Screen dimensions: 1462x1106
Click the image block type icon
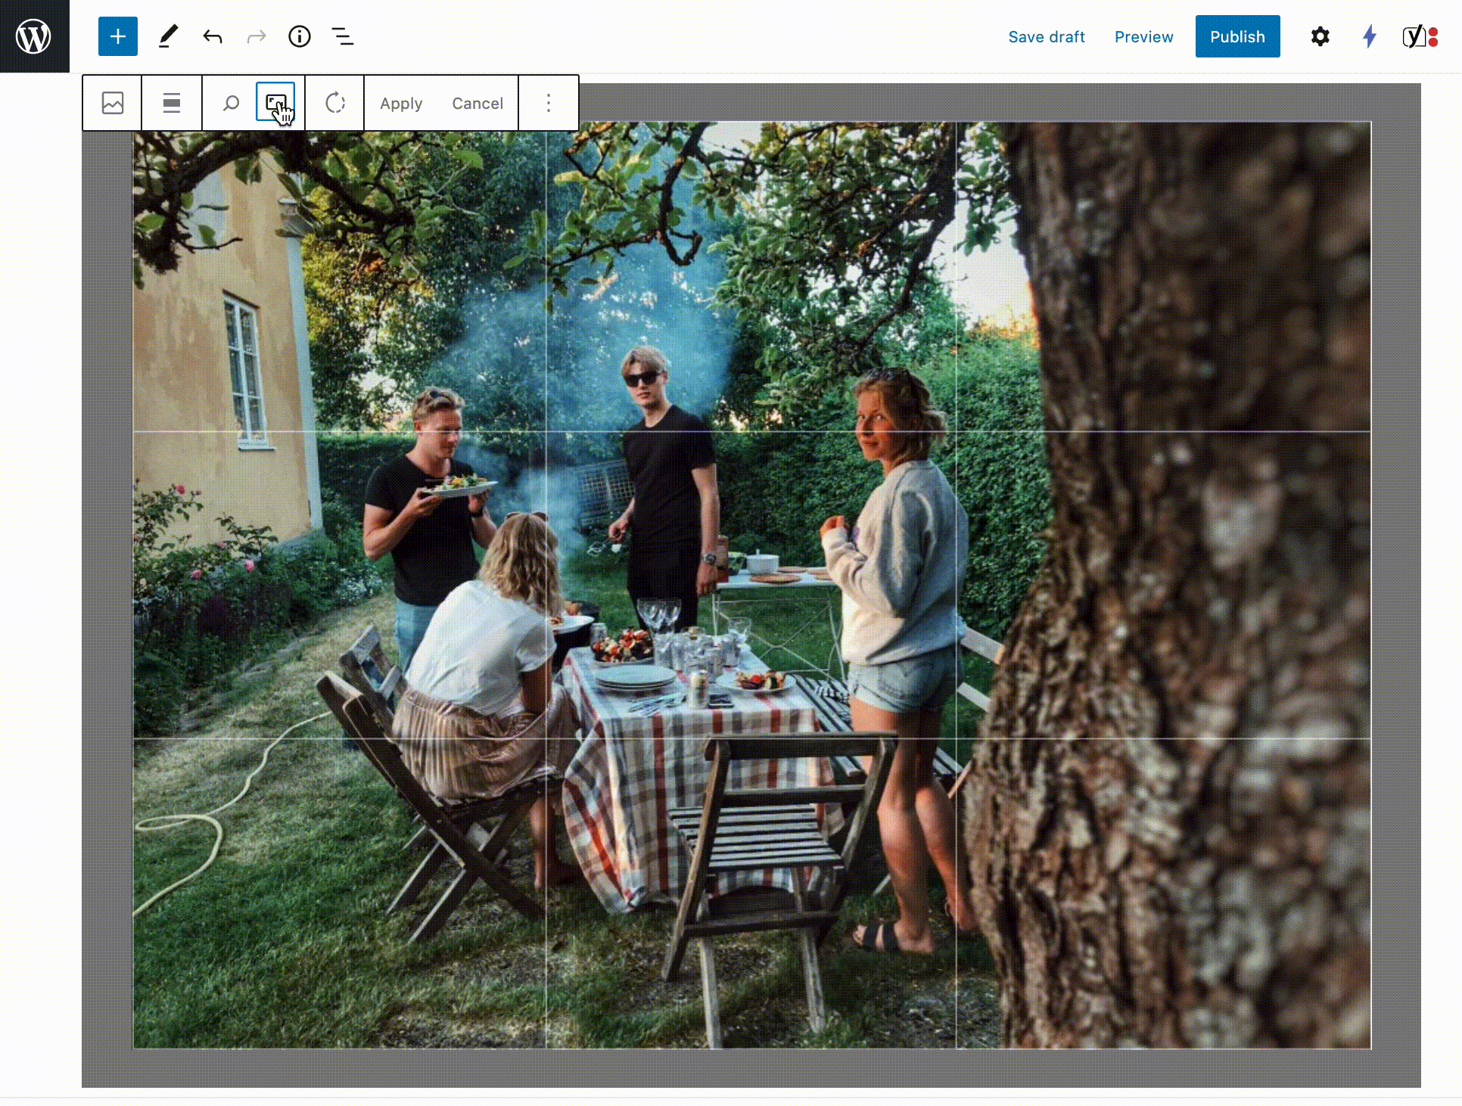pyautogui.click(x=113, y=103)
